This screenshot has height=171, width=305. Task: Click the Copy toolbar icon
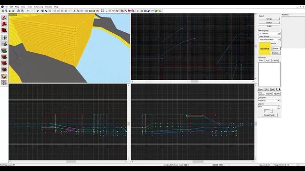coord(78,11)
